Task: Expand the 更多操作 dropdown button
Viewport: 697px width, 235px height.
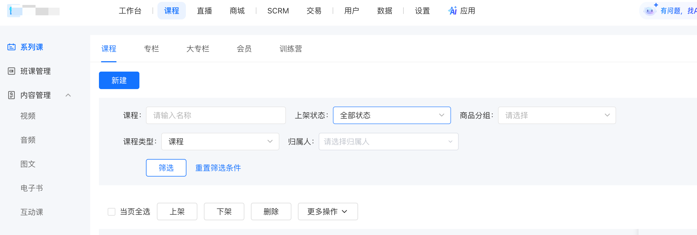Action: pyautogui.click(x=328, y=211)
